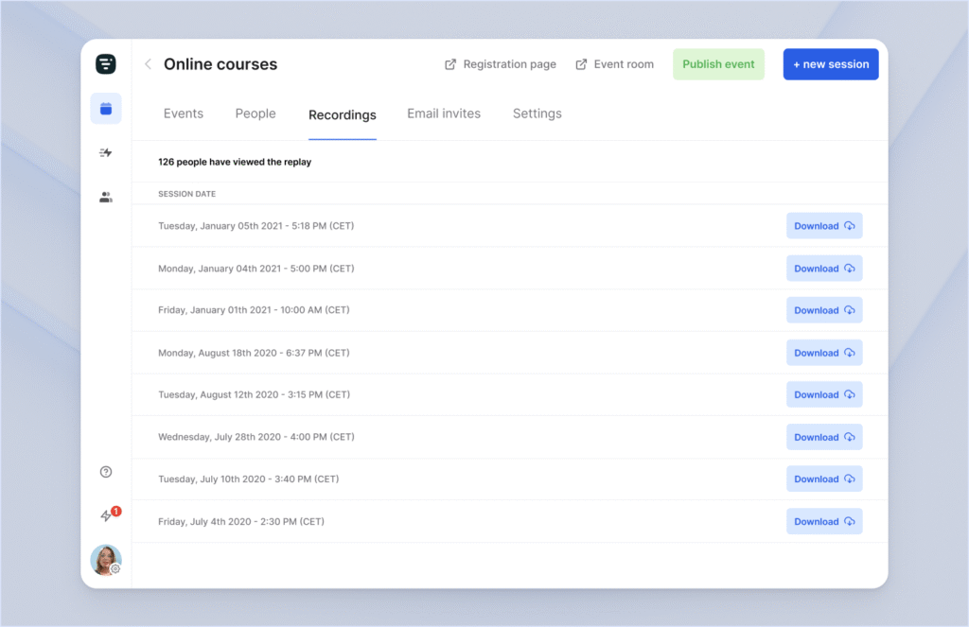Switch to the Events tab
Viewport: 969px width, 627px height.
coord(184,113)
